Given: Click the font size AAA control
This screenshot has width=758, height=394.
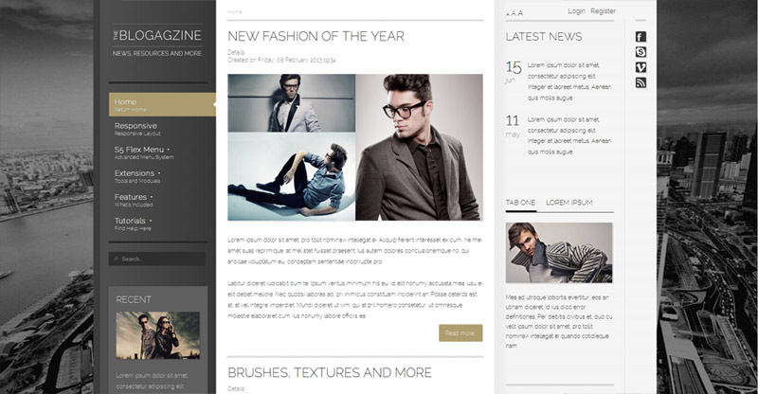Looking at the screenshot, I should (x=514, y=13).
